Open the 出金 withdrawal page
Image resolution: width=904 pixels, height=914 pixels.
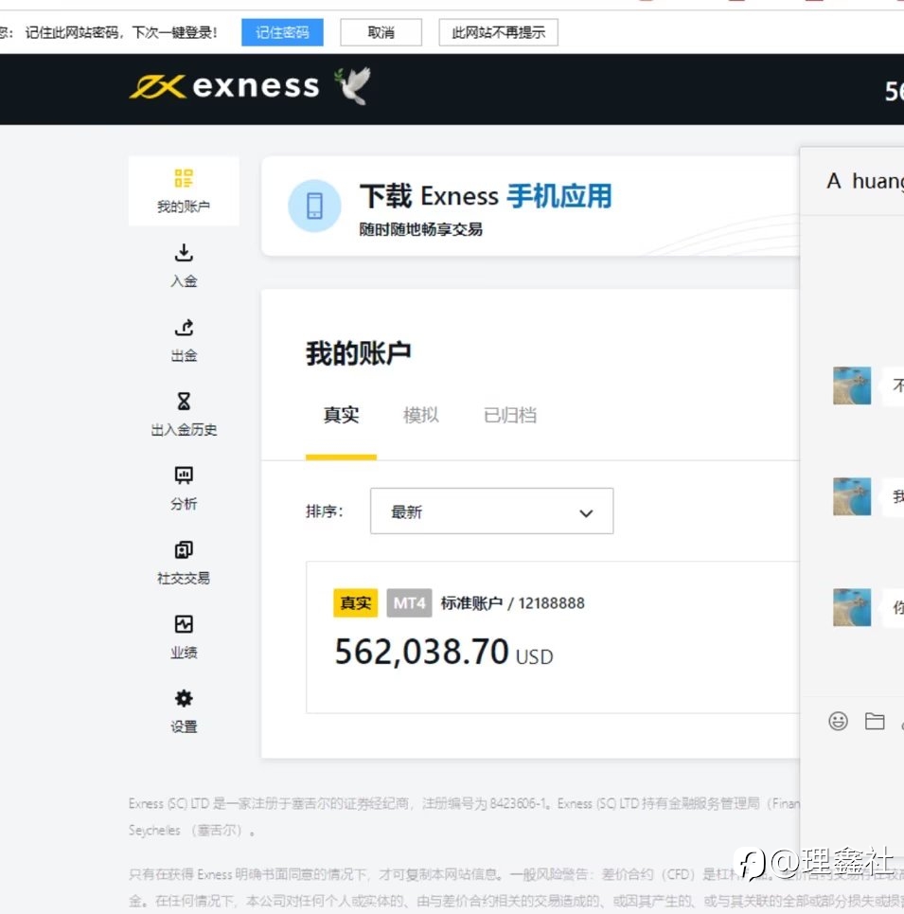coord(184,340)
